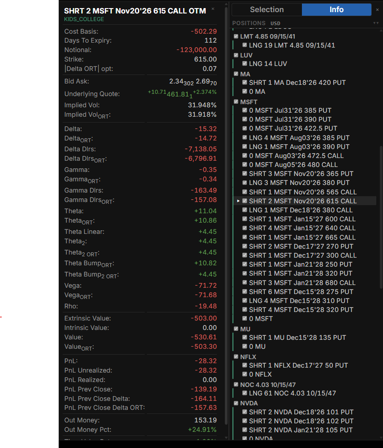This screenshot has width=383, height=448.
Task: Toggle the NOC 4.03 10/15/47 group checkbox
Action: pyautogui.click(x=236, y=384)
